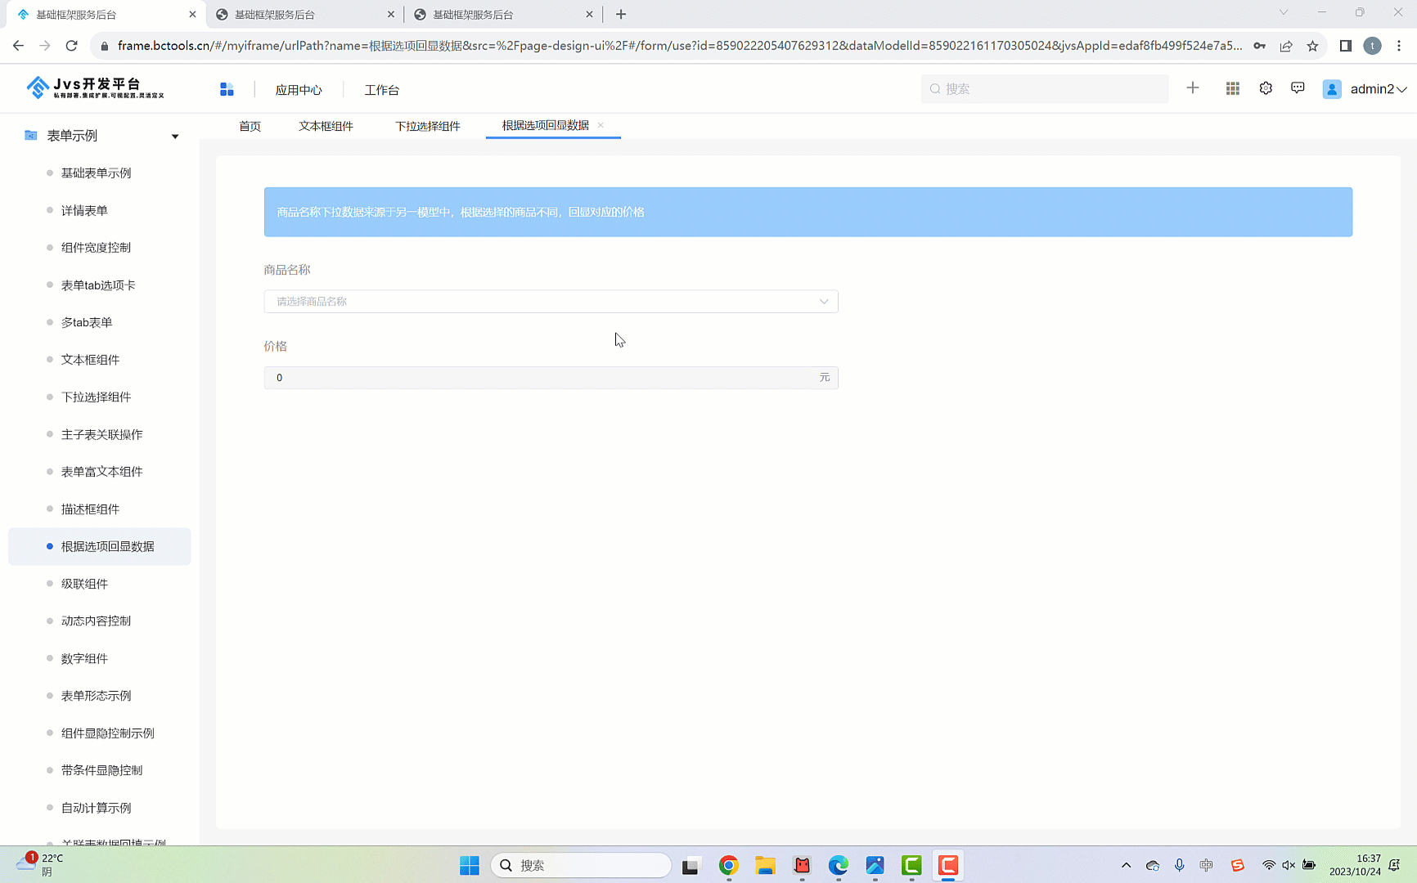Open the Chrome three-dot menu
This screenshot has height=883, width=1417.
1400,46
